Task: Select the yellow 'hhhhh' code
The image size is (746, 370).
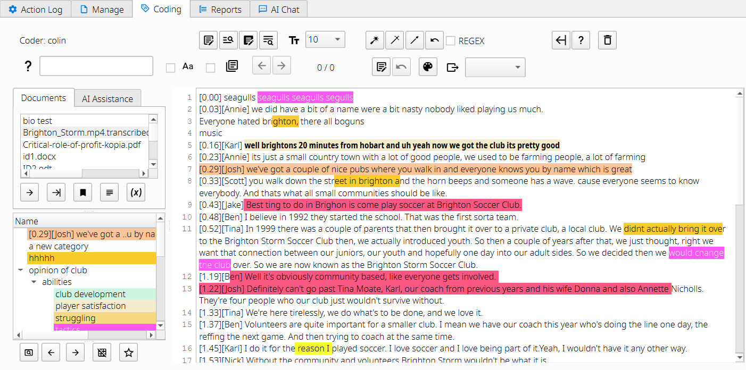Action: click(x=92, y=258)
